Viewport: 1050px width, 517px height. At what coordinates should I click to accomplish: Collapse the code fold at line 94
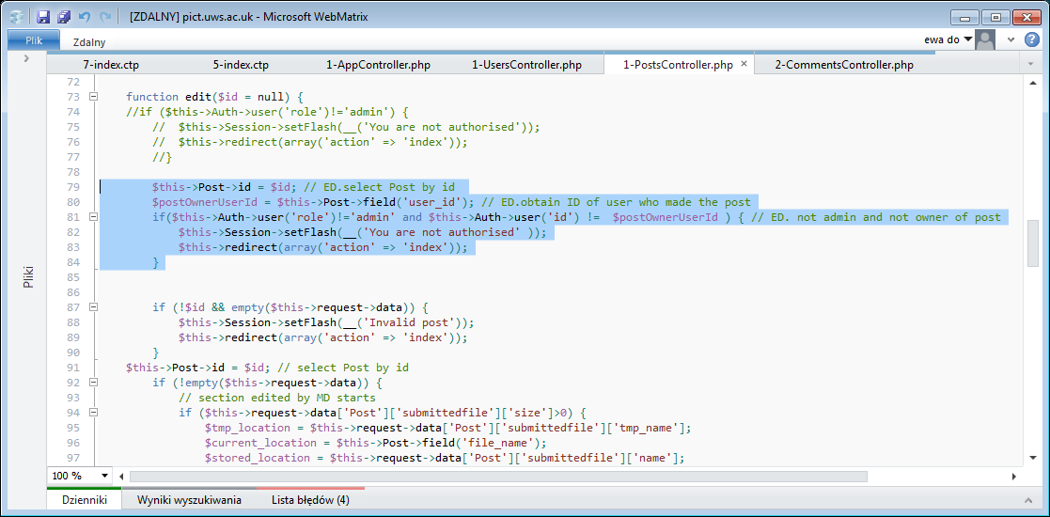(94, 413)
